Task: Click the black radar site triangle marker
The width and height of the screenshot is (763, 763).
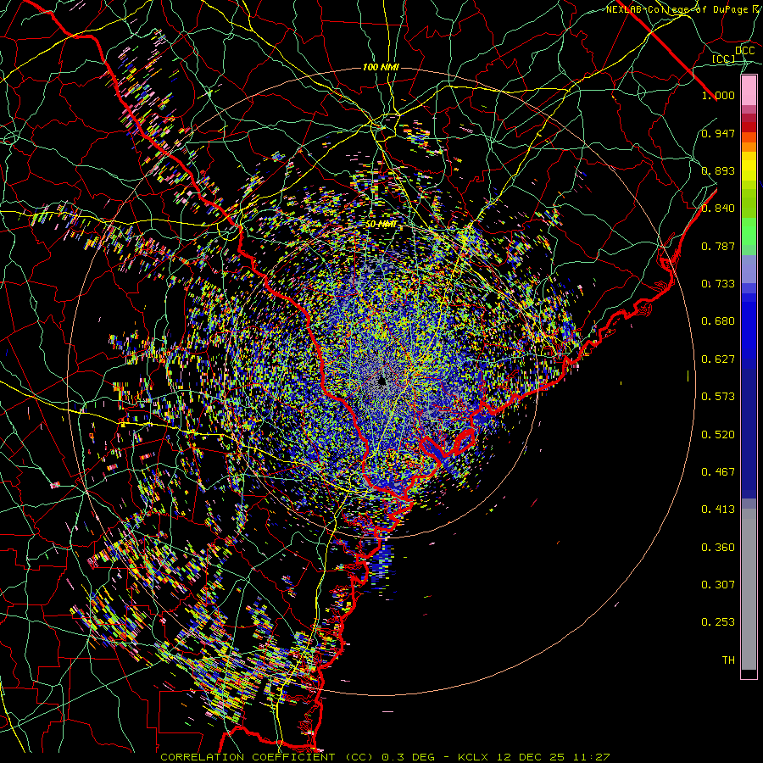Action: 382,381
